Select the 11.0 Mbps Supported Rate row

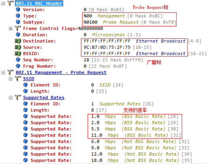pos(102,135)
